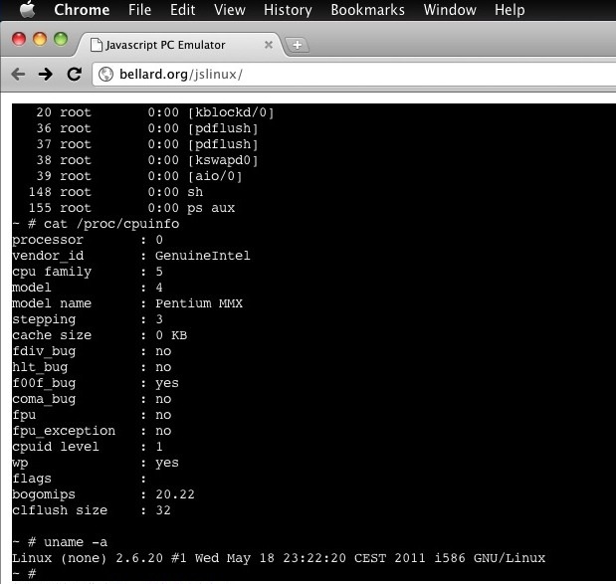Image resolution: width=616 pixels, height=584 pixels.
Task: Open the Apple menu
Action: pos(28,9)
